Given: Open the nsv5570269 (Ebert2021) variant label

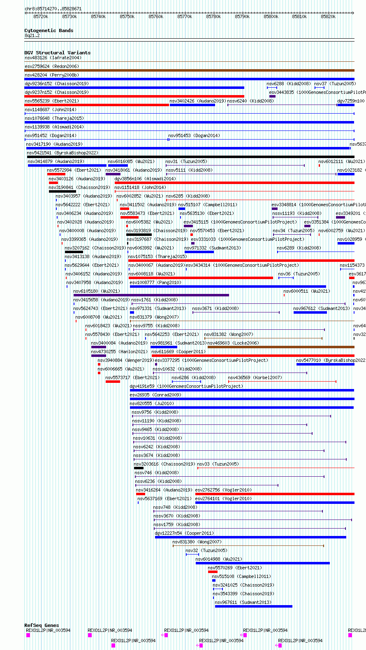Looking at the screenshot, I should click(235, 568).
